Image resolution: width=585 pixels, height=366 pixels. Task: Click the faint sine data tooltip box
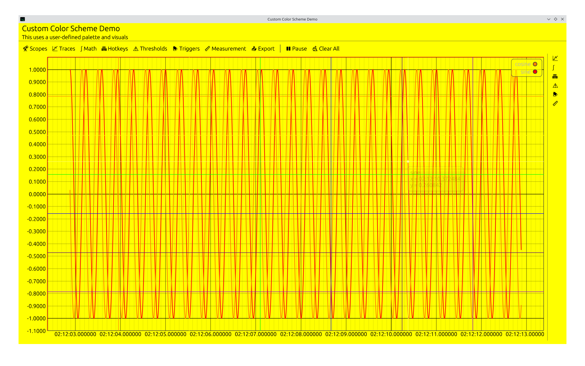[436, 179]
